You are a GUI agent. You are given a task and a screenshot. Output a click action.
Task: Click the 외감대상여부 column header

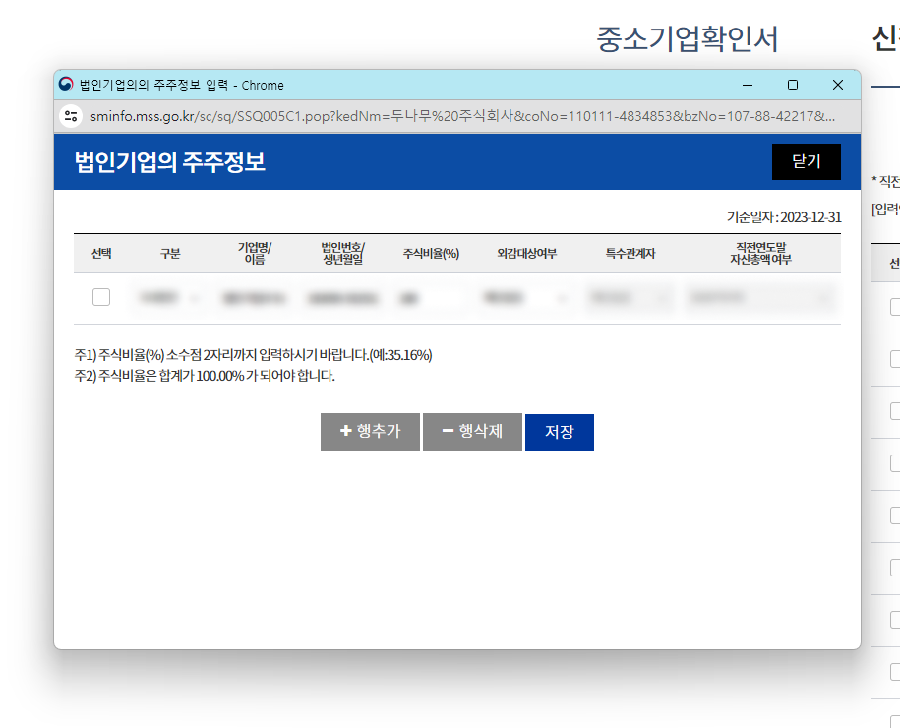(x=527, y=253)
